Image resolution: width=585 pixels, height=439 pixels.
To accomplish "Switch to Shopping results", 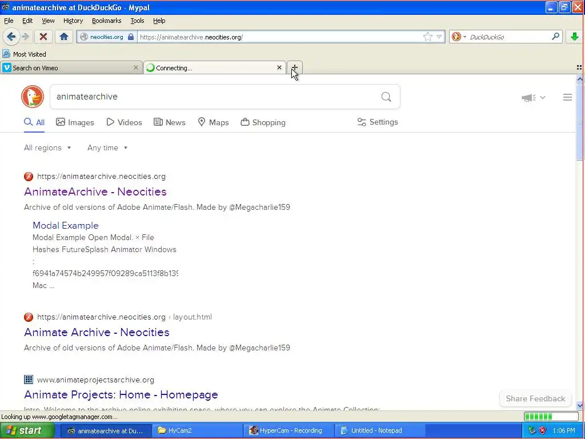I will (x=263, y=122).
